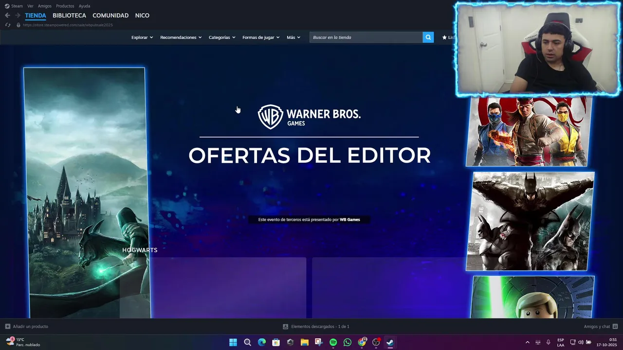623x350 pixels.
Task: Expand the Más dropdown
Action: 293,37
